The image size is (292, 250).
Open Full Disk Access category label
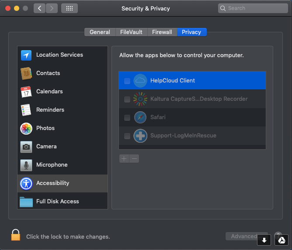coord(58,201)
